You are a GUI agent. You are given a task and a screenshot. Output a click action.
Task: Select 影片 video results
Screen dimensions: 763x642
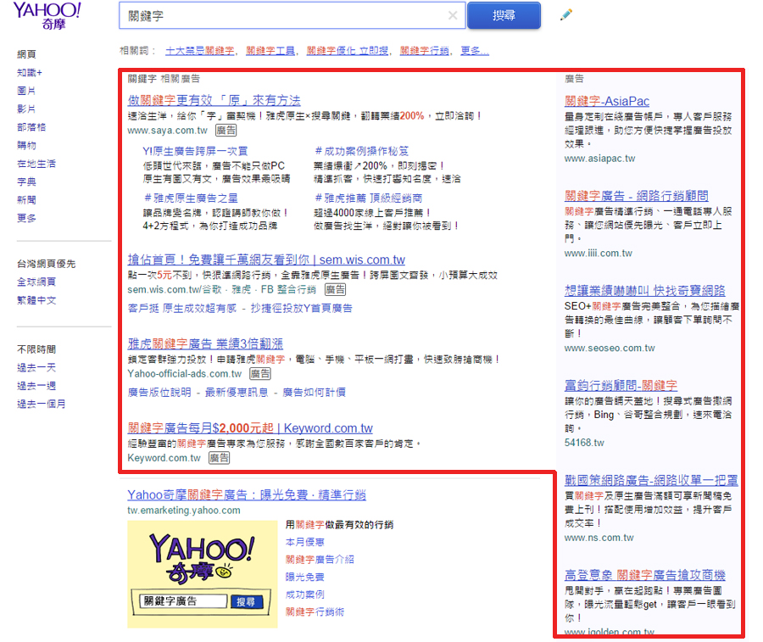click(26, 109)
